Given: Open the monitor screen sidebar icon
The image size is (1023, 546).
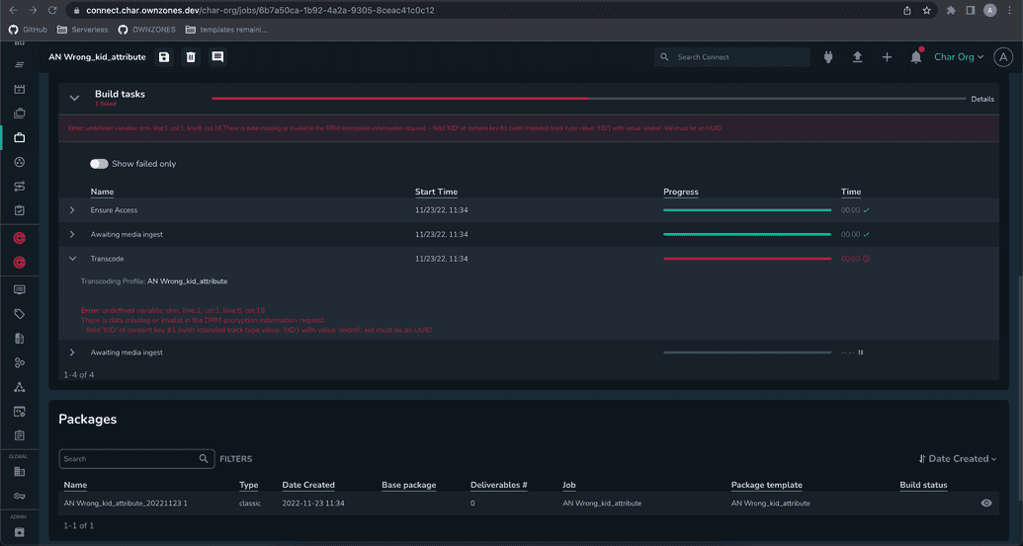Looking at the screenshot, I should [20, 290].
